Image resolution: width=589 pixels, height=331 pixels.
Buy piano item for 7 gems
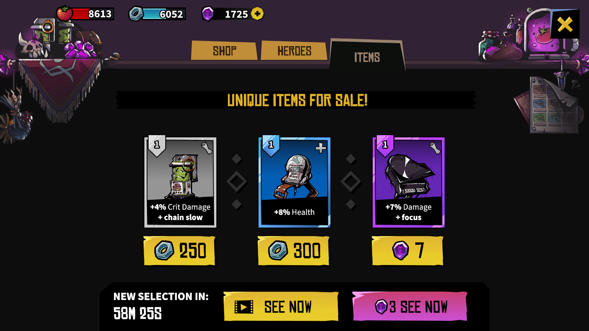(408, 250)
